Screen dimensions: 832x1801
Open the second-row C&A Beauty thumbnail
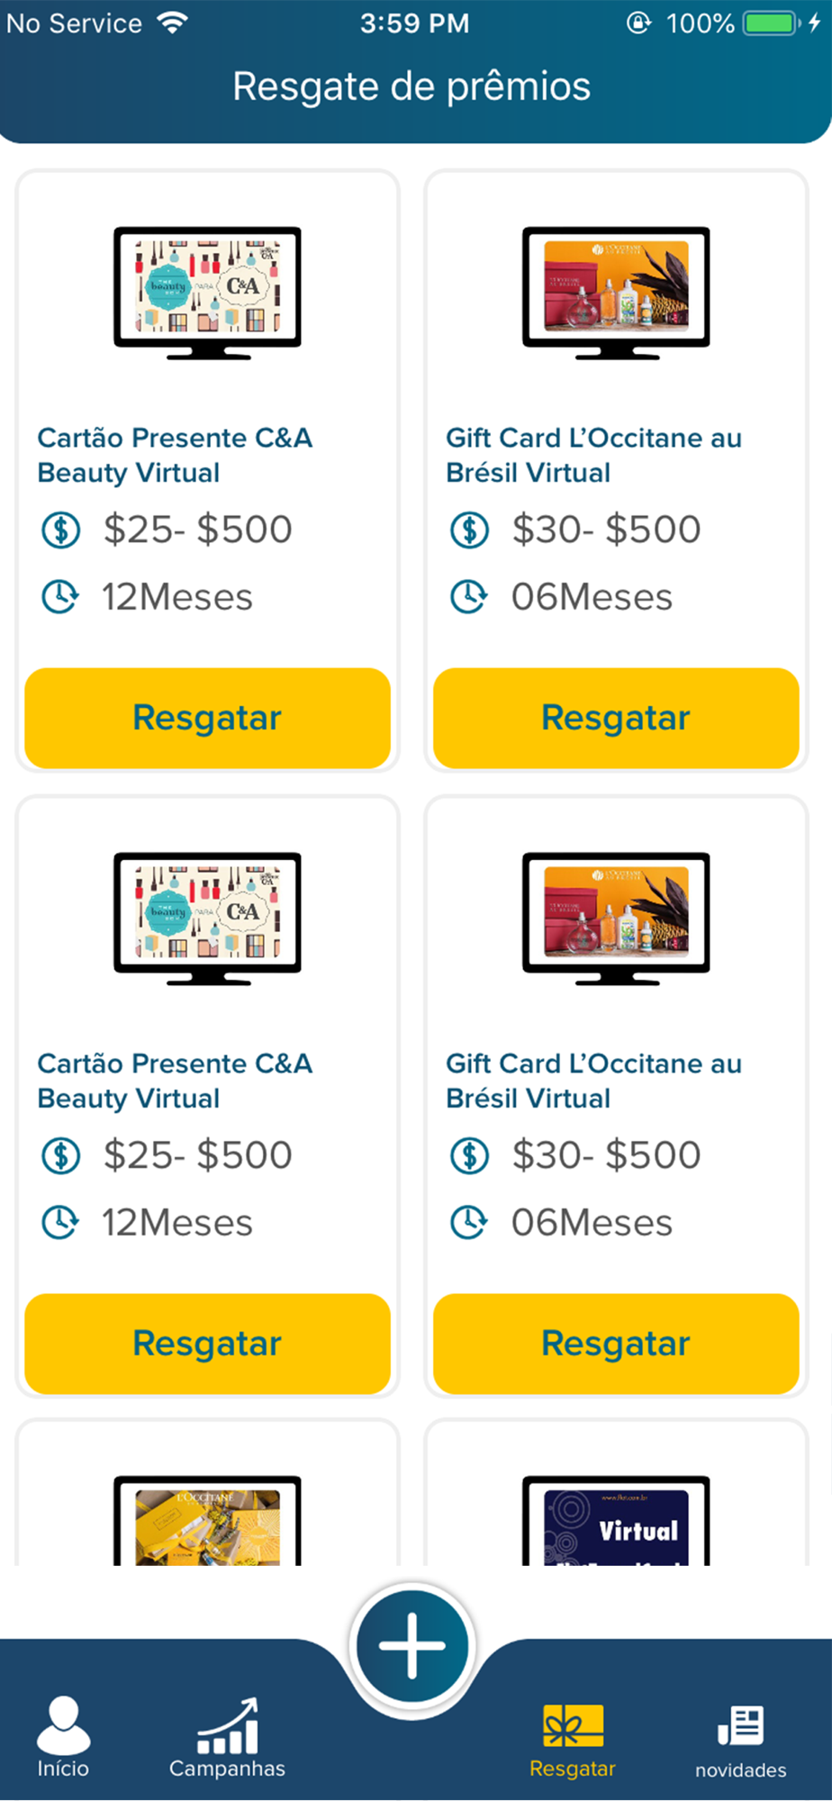(x=207, y=918)
